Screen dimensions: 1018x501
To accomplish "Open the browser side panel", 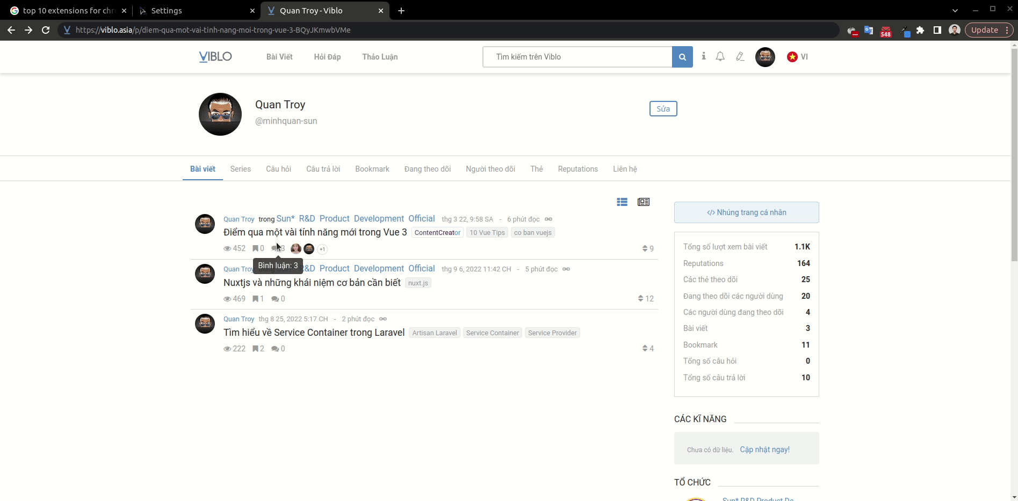I will 937,30.
